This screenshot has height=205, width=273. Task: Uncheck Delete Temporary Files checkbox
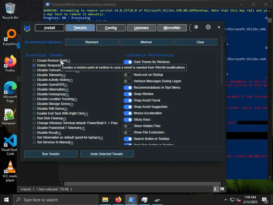(34, 65)
